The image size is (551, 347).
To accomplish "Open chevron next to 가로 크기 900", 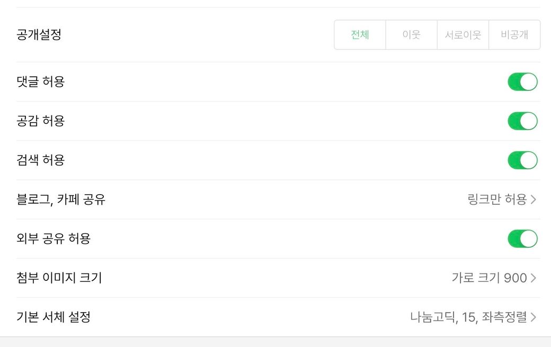I will pos(534,278).
